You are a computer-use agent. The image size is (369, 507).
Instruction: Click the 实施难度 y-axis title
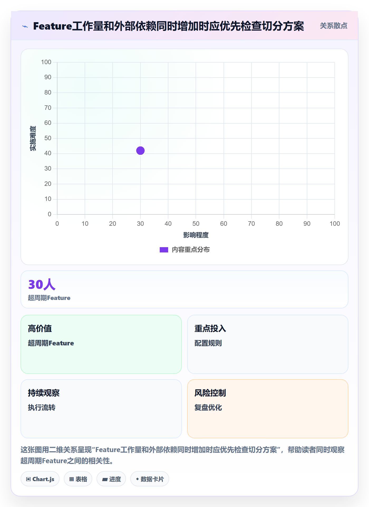pyautogui.click(x=33, y=138)
